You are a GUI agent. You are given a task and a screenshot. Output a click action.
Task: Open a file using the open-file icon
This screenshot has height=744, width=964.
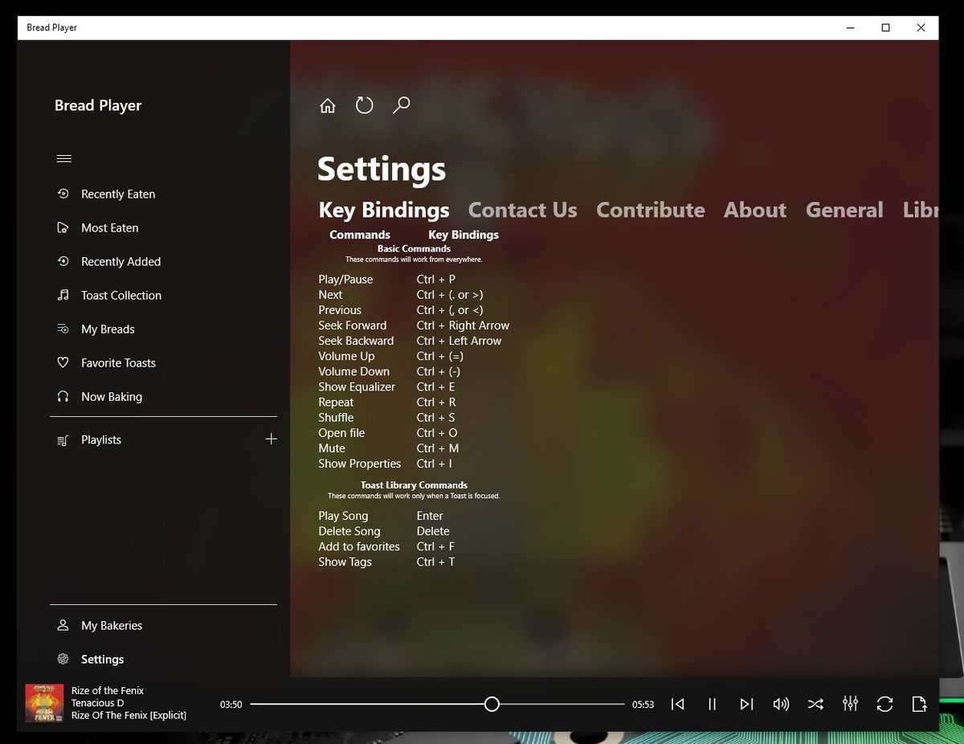coord(919,704)
